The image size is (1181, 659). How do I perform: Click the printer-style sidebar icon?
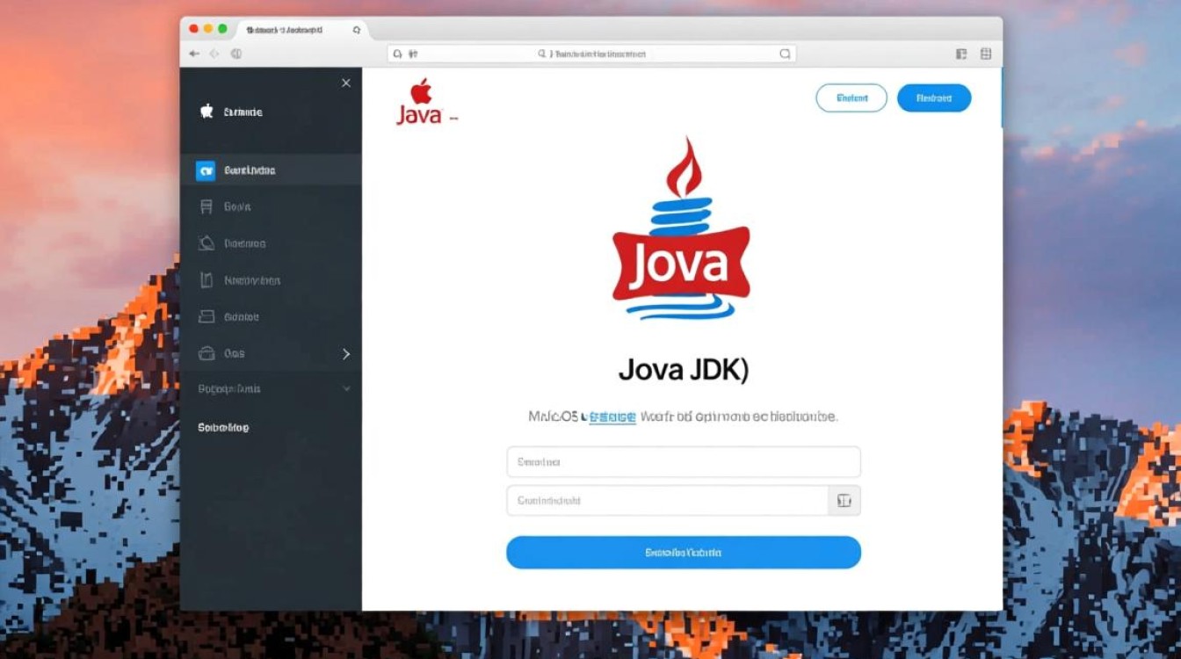205,316
